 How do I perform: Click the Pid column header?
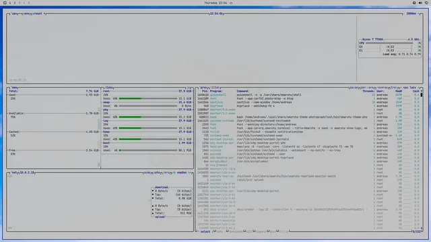[205, 91]
